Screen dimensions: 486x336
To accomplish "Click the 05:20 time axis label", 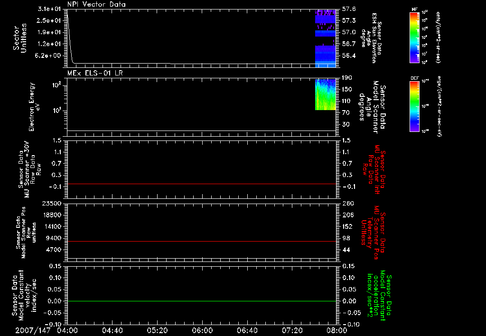I will 158,331.
